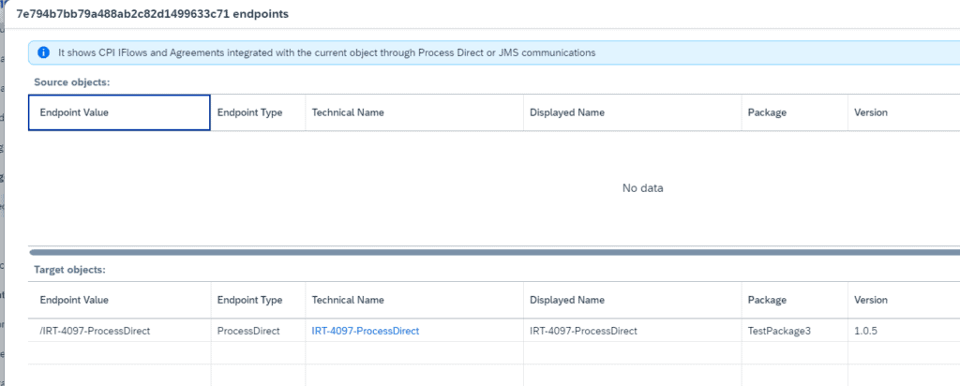Select Package header in Target objects

pos(794,301)
